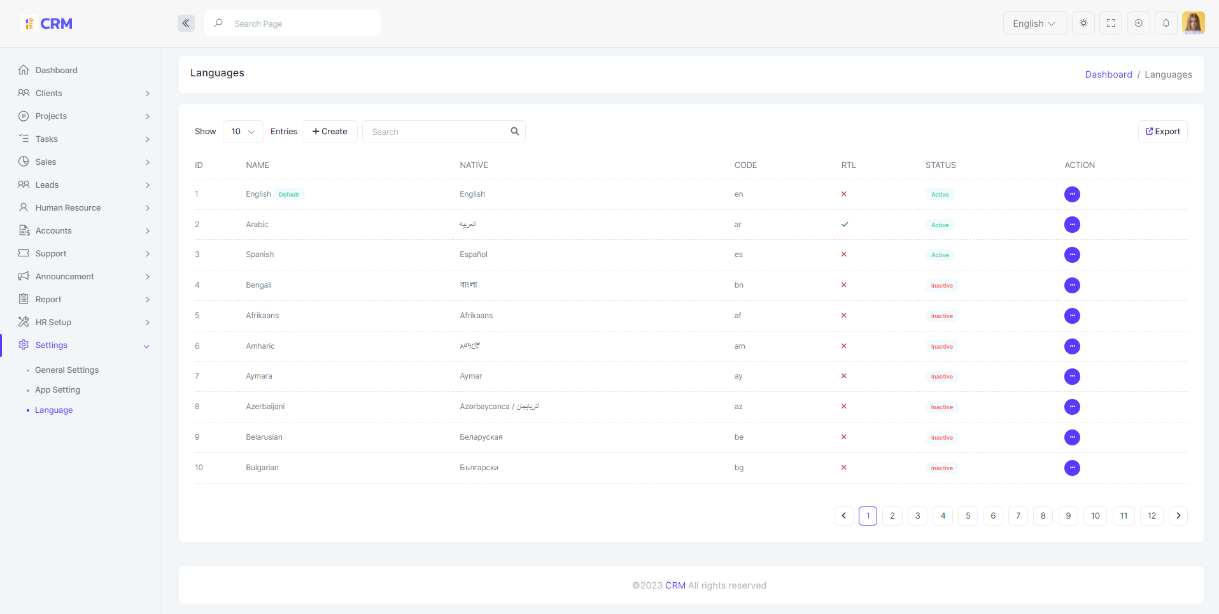Toggle light/dark theme sun icon
This screenshot has height=614, width=1219.
click(1083, 24)
